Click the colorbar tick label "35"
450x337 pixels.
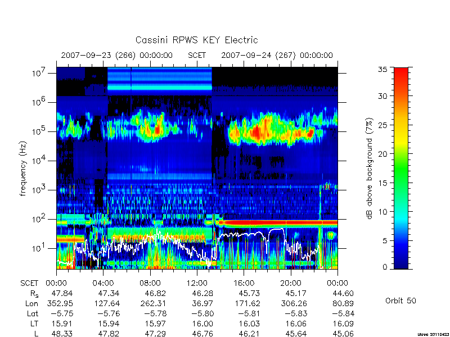[x=382, y=70]
